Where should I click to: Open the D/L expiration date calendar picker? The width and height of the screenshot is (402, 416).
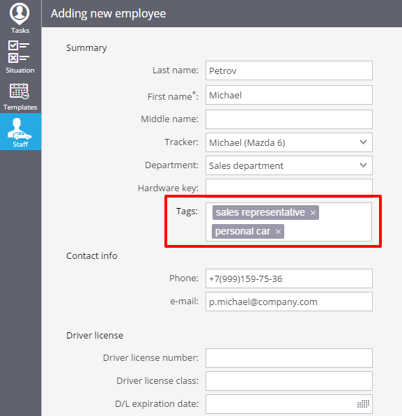[x=363, y=404]
